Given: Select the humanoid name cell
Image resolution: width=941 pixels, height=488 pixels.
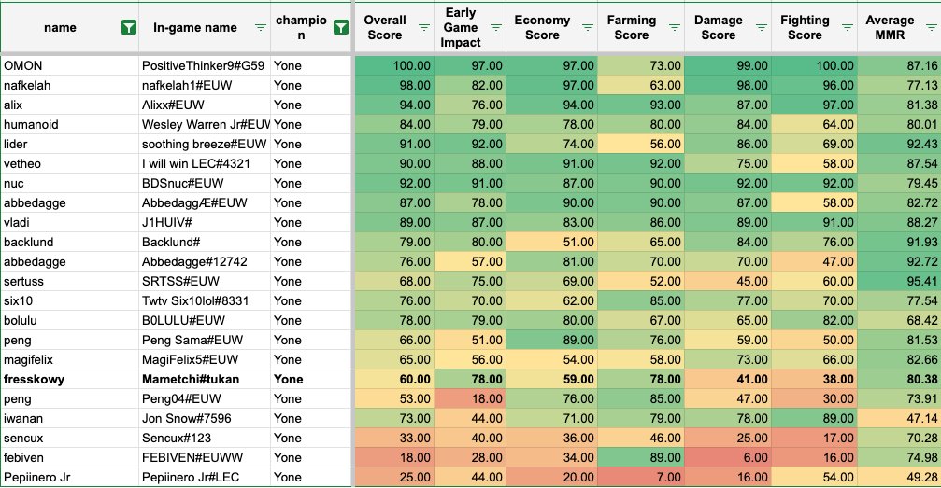Looking at the screenshot, I should click(69, 125).
